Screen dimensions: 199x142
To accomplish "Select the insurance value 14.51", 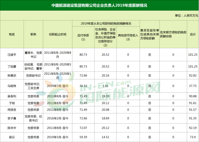I will tap(105, 137).
